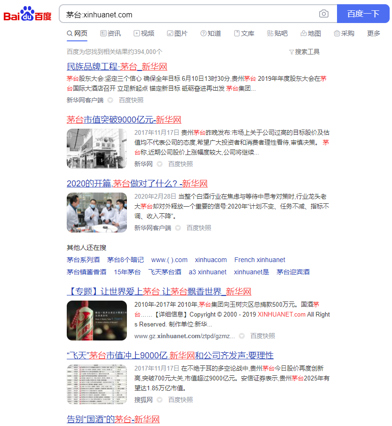The height and width of the screenshot is (426, 392).
Task: Open the 采购 tab
Action: 344,33
